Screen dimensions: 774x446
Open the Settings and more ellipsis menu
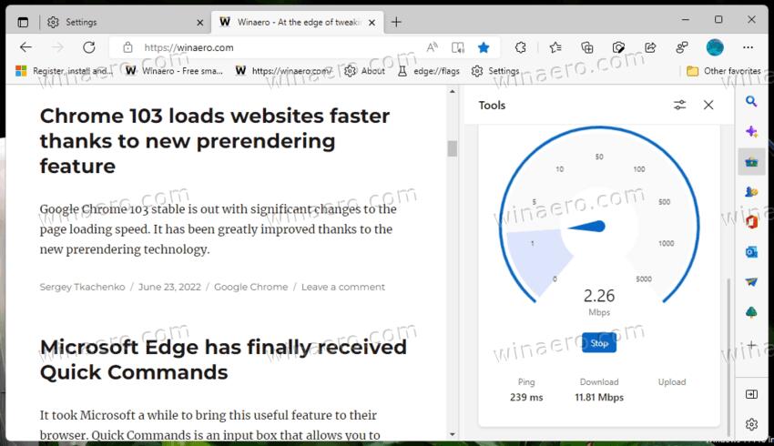click(x=749, y=47)
